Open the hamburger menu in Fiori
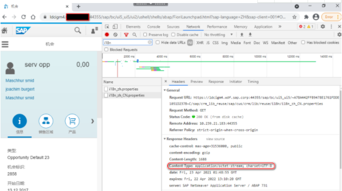 click(5, 44)
